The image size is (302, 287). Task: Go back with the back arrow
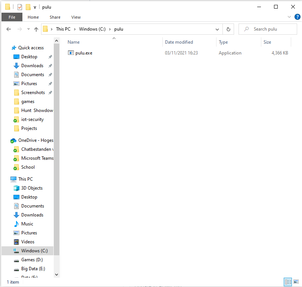[9, 29]
